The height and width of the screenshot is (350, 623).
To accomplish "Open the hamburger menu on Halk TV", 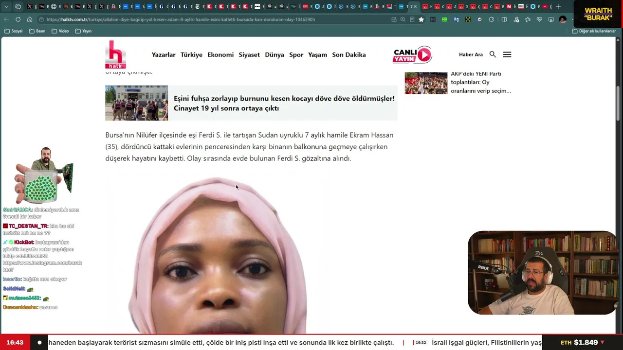I will pyautogui.click(x=507, y=54).
